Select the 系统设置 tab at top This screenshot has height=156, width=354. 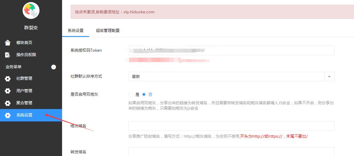click(x=76, y=31)
